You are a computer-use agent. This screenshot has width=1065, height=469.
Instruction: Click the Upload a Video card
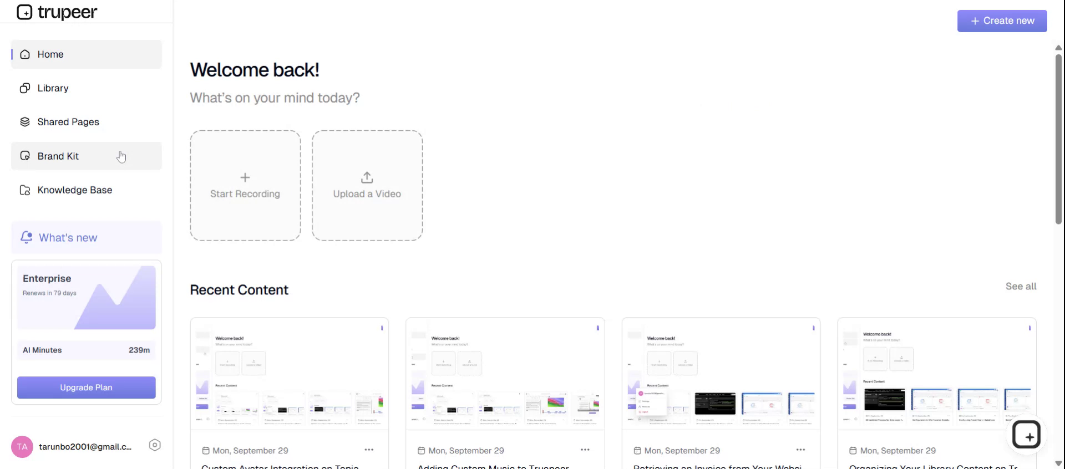(x=367, y=186)
